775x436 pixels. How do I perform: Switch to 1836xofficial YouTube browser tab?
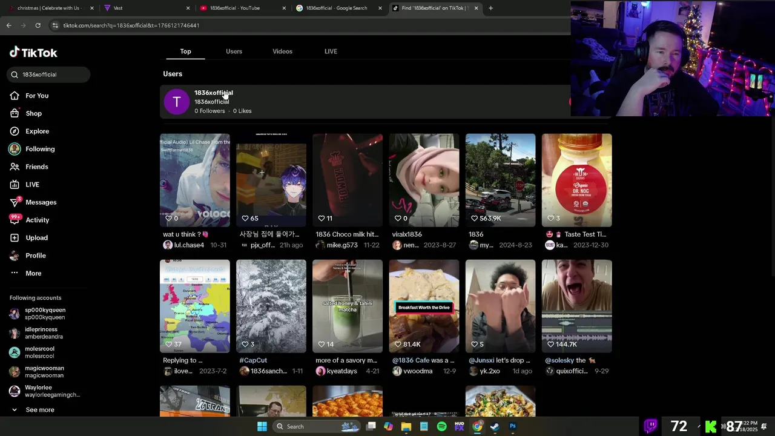tap(241, 8)
